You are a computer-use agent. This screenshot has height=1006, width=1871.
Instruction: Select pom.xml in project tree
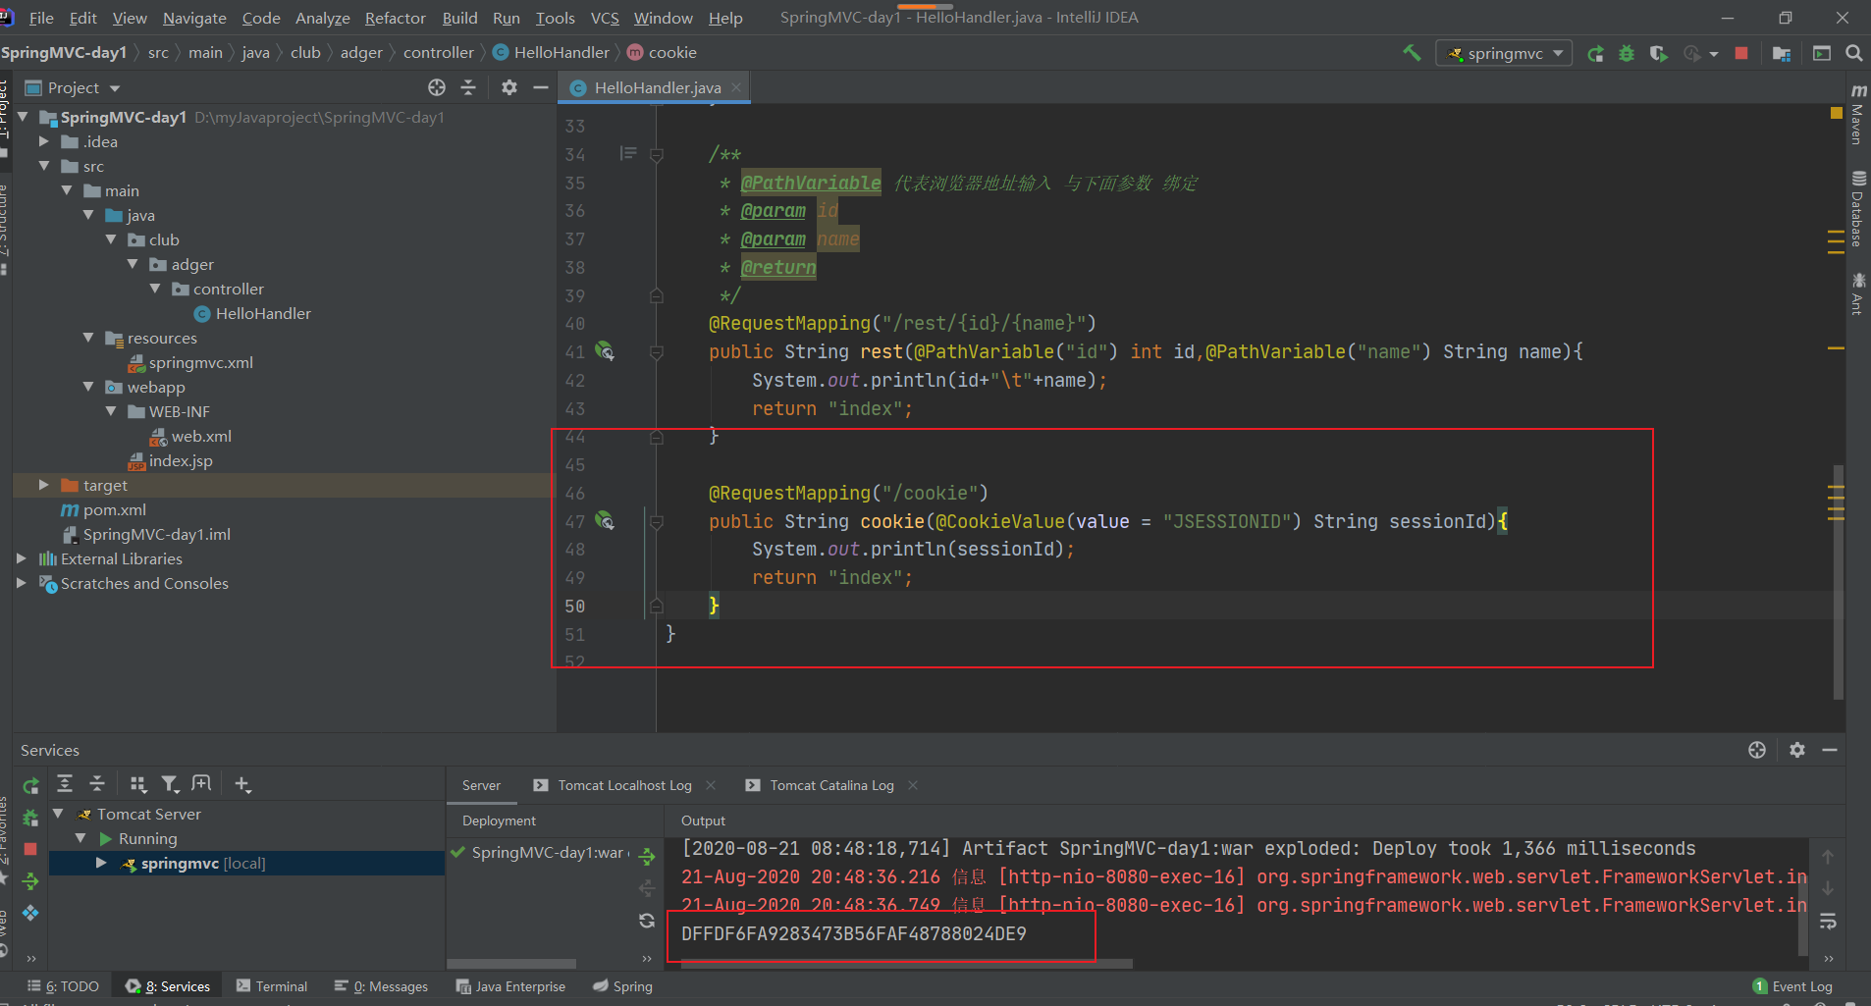point(104,509)
